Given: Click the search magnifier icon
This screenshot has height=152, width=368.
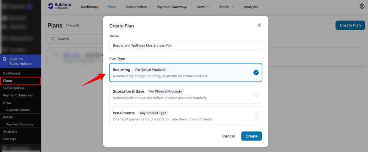Looking at the screenshot, I should [53, 39].
